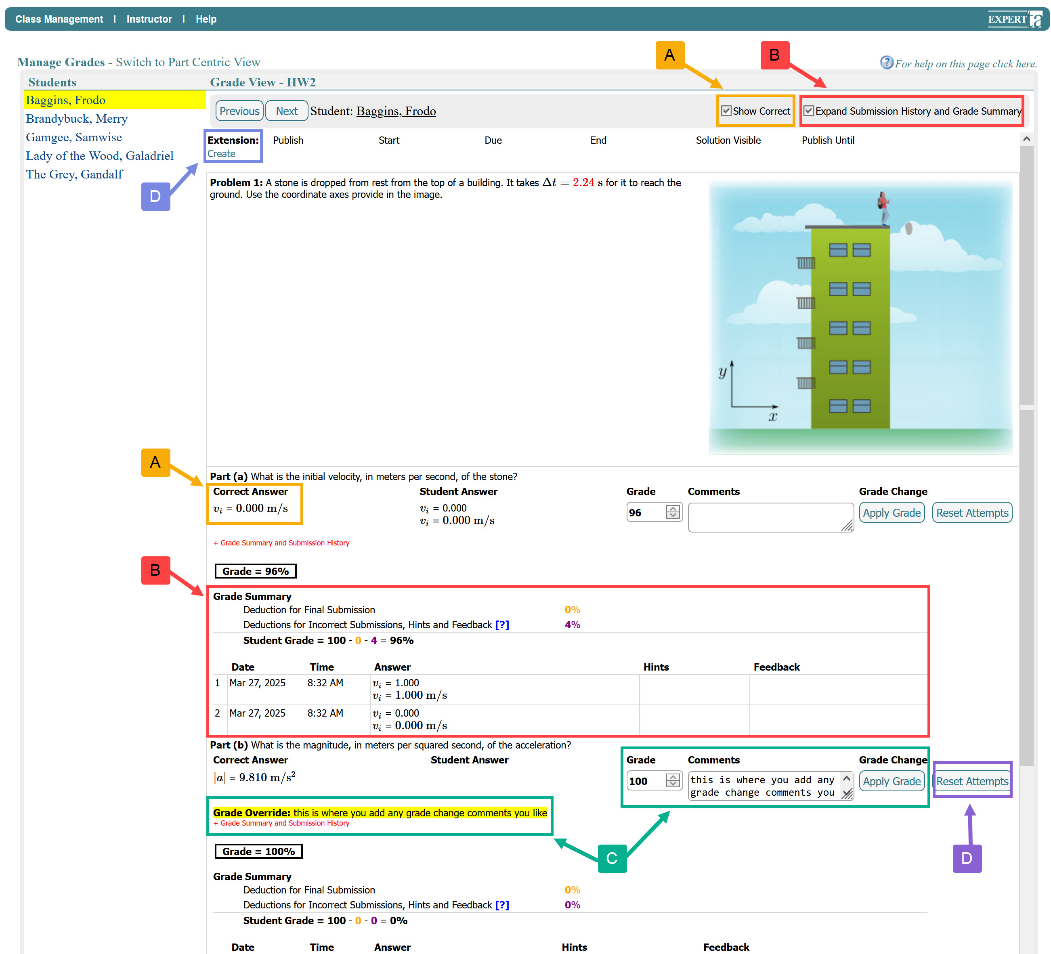Select student Gamgee, Samwise
Viewport: 1051px width, 954px height.
click(x=74, y=137)
